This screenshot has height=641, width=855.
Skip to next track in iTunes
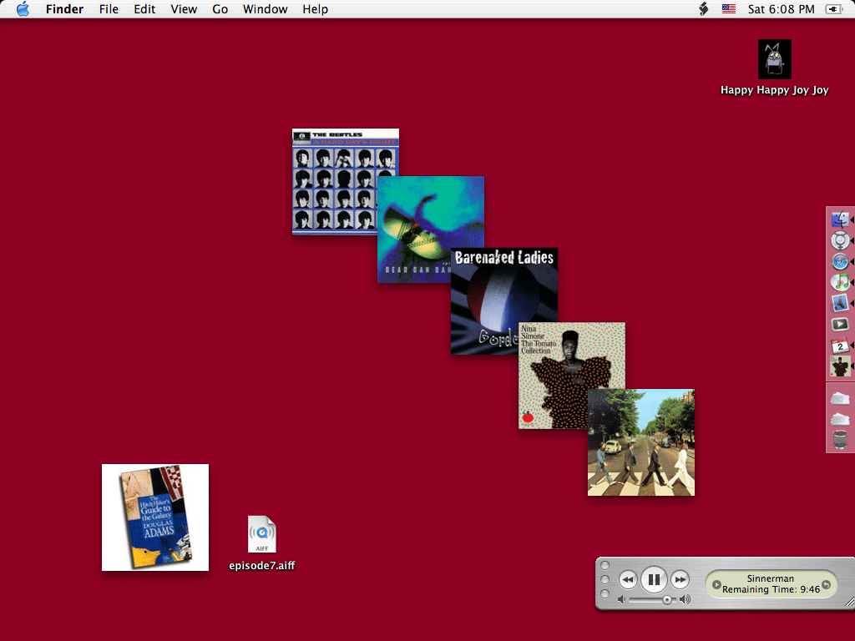point(680,579)
